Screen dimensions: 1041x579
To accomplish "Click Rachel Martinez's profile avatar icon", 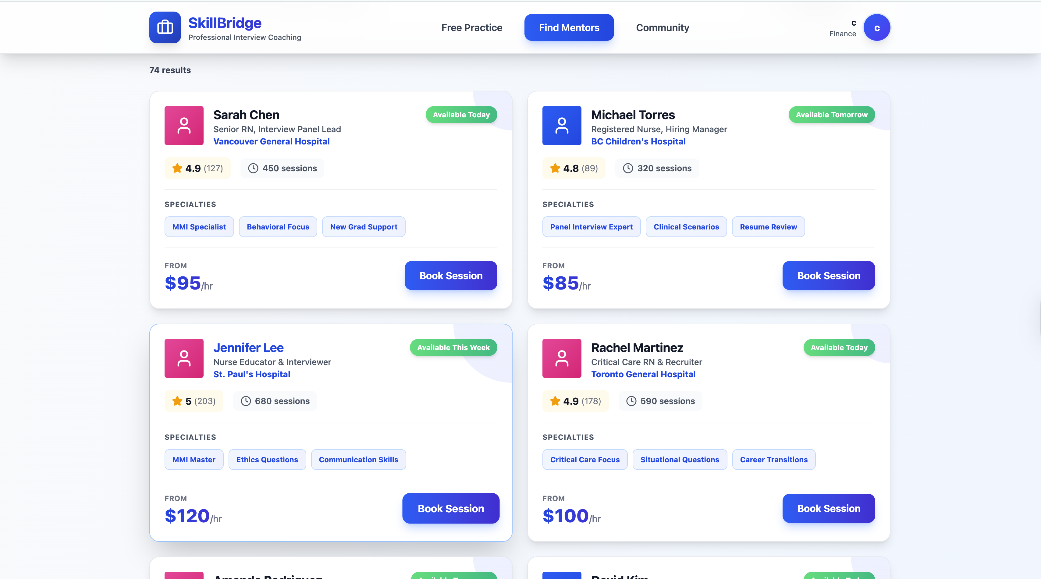I will tap(561, 358).
